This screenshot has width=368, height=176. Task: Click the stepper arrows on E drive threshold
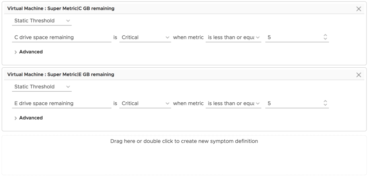tap(325, 104)
